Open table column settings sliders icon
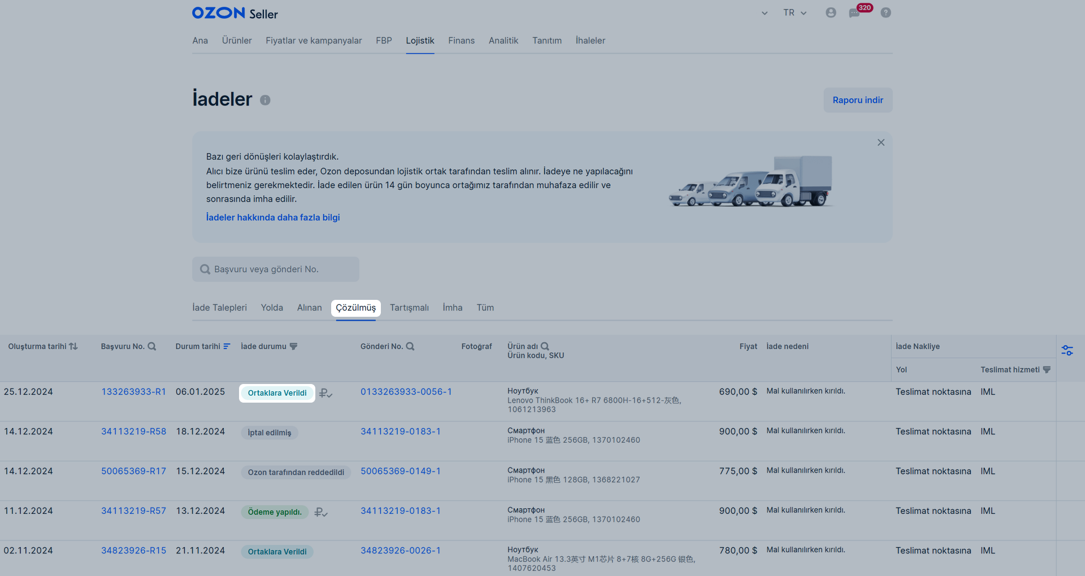1085x576 pixels. click(1067, 351)
